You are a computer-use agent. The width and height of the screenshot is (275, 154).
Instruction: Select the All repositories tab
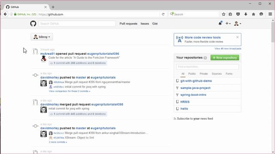(x=183, y=74)
